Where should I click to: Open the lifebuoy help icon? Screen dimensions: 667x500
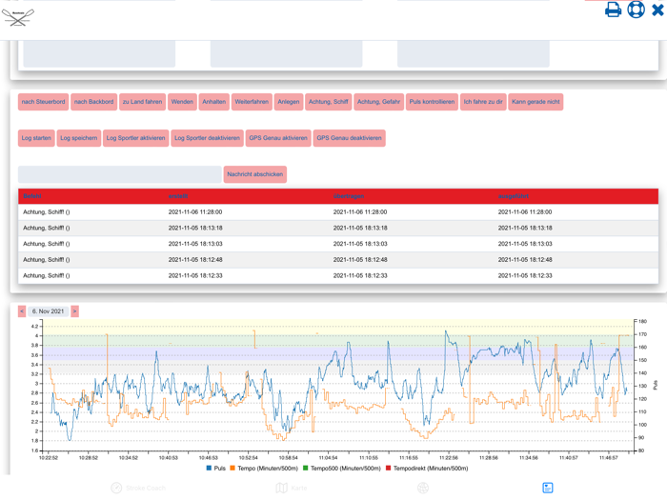[x=636, y=10]
